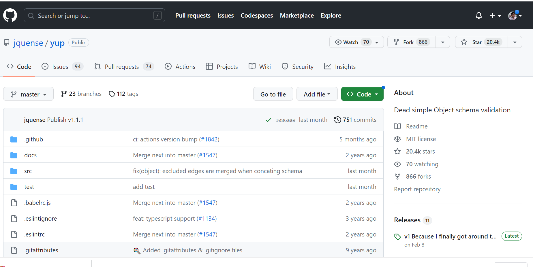Focus the Search or jump to field
This screenshot has width=533, height=267.
coord(94,15)
